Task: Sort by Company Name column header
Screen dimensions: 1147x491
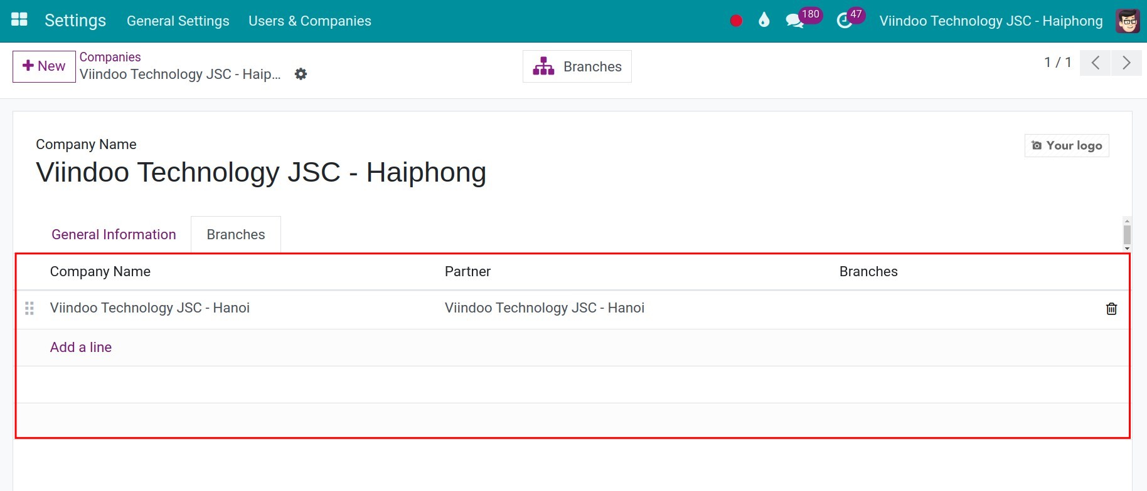Action: click(100, 271)
